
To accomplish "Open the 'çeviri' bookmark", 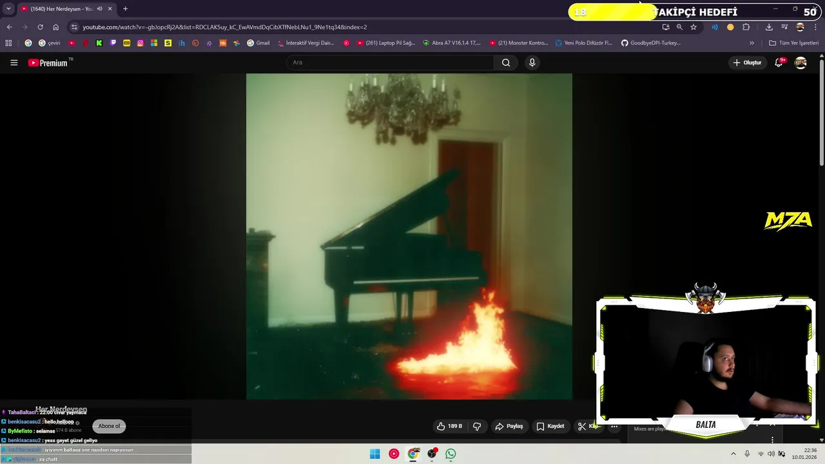I will (x=50, y=43).
